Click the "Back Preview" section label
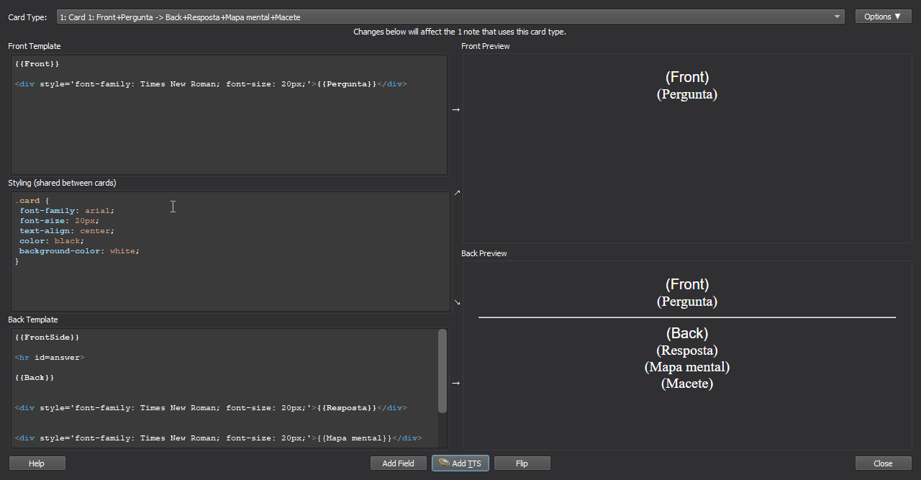Viewport: 921px width, 480px height. coord(484,253)
